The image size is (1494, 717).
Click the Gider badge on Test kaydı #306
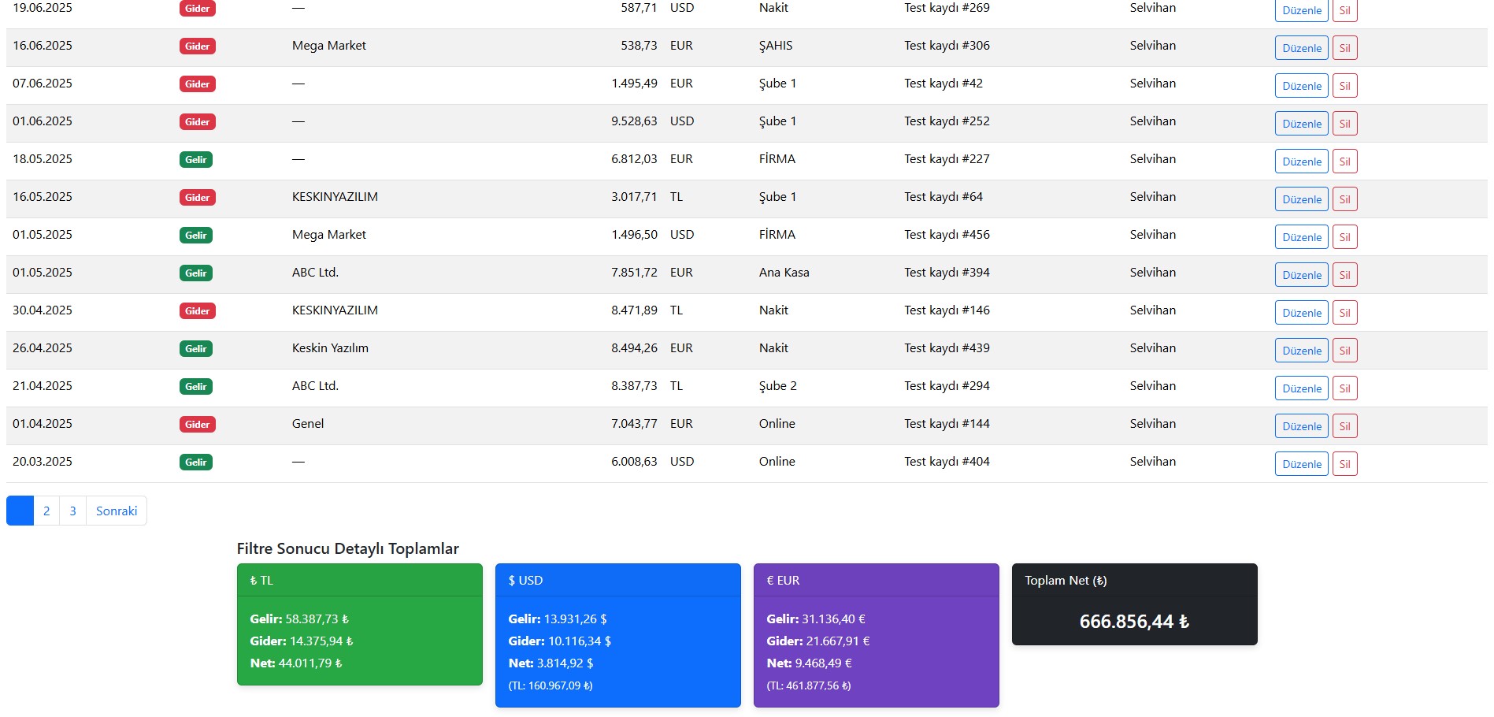(x=197, y=46)
